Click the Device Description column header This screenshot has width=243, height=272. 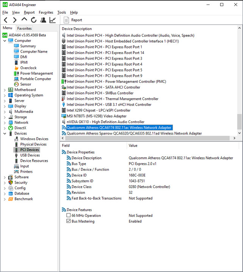77,29
